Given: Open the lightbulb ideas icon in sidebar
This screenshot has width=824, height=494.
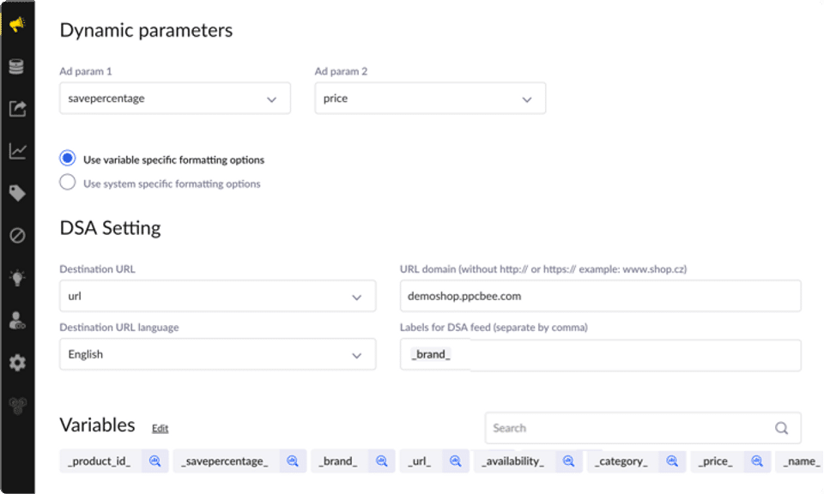Looking at the screenshot, I should (17, 278).
